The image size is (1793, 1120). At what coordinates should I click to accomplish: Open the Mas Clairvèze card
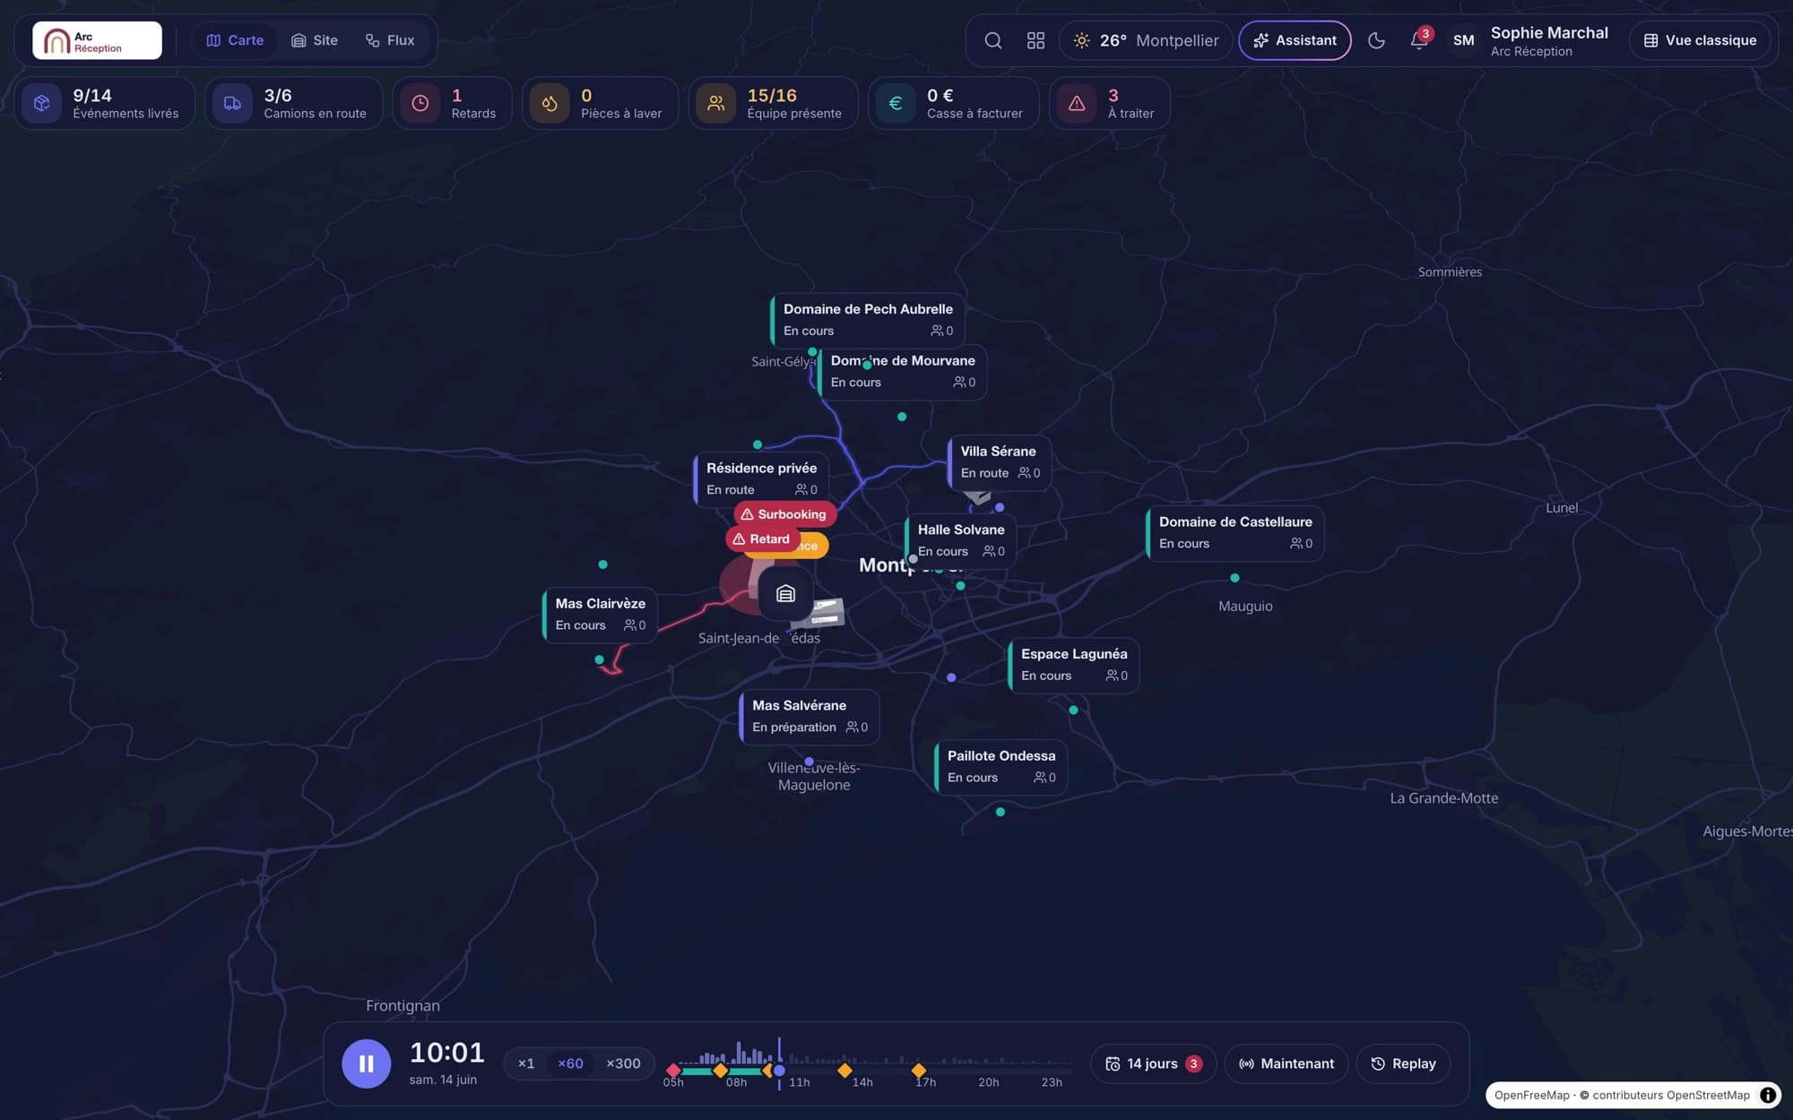tap(599, 614)
